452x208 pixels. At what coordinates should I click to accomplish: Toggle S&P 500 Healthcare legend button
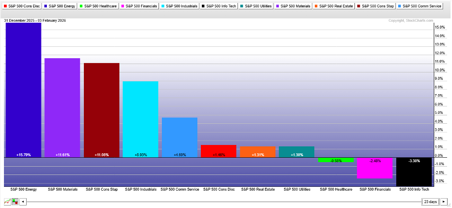click(98, 6)
